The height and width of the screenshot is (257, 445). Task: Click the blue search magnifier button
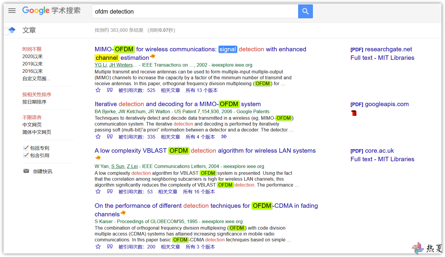point(305,11)
